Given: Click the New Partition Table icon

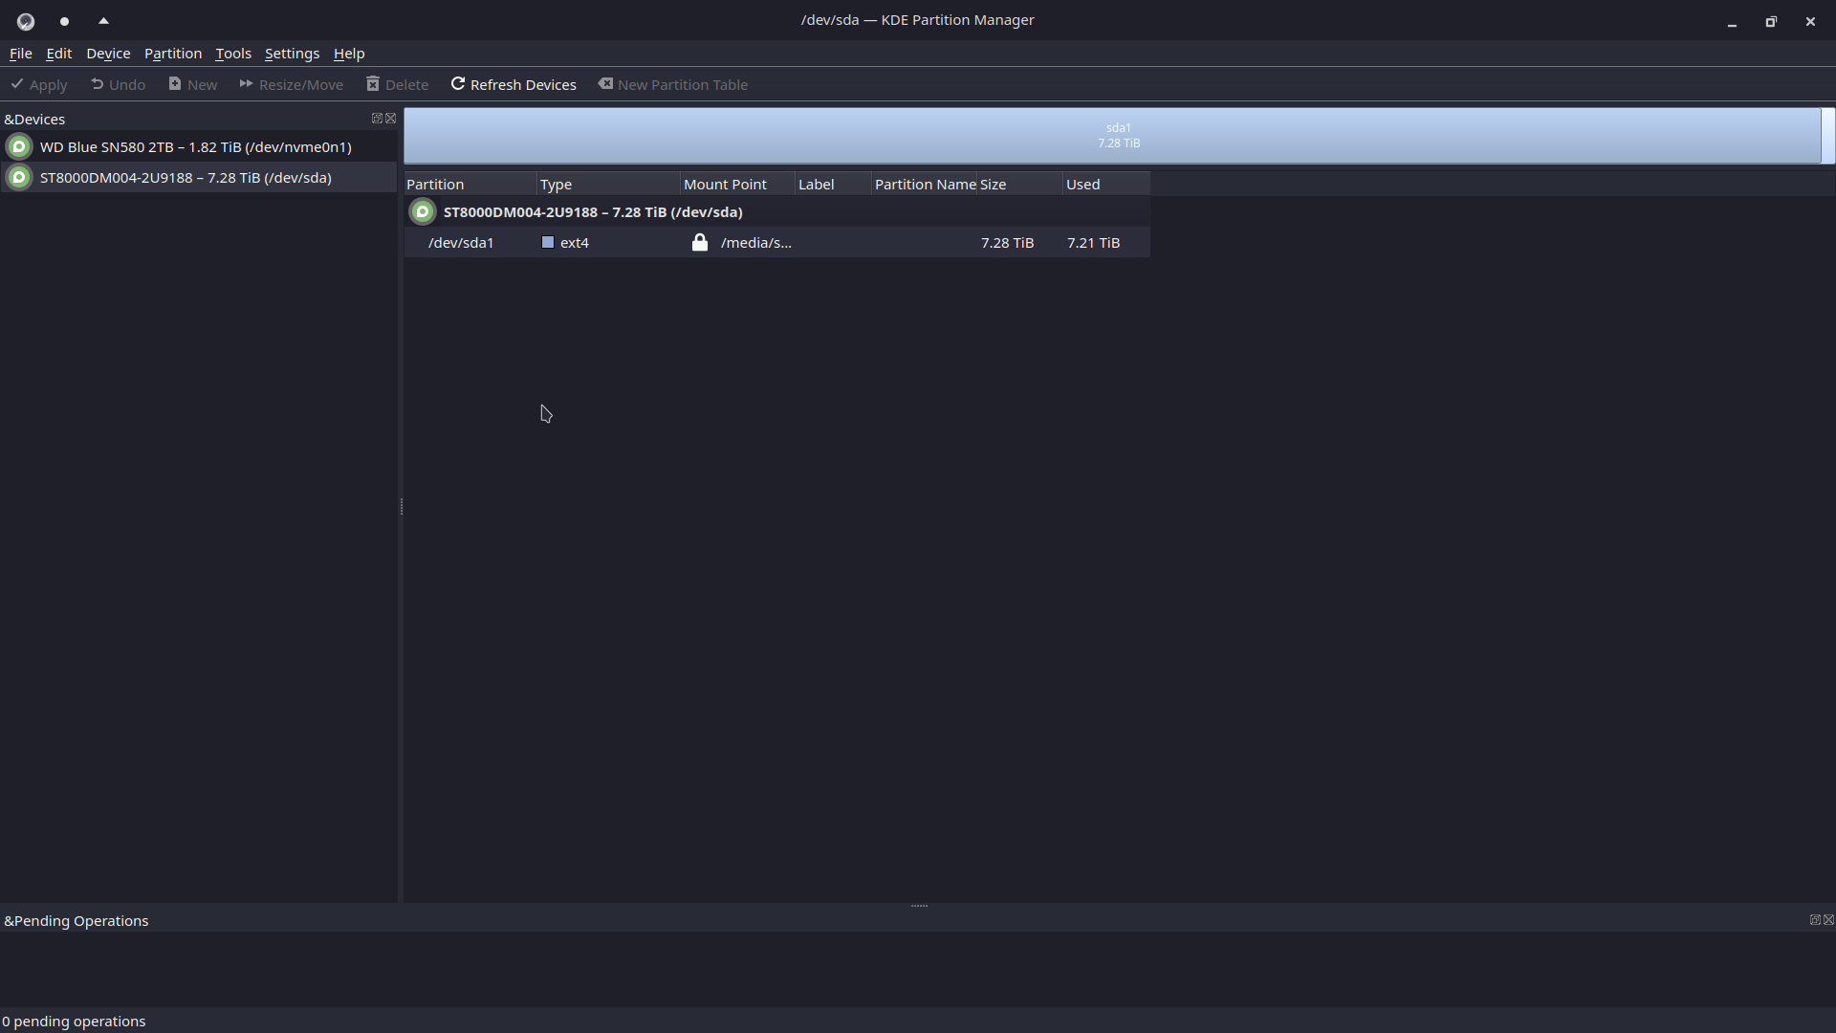Looking at the screenshot, I should 605,84.
